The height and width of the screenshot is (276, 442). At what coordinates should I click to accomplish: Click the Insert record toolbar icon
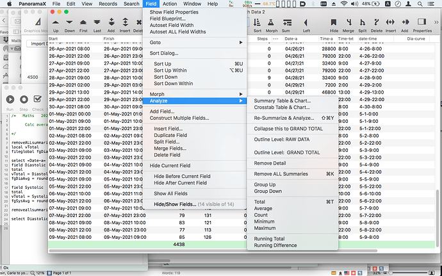point(125,22)
